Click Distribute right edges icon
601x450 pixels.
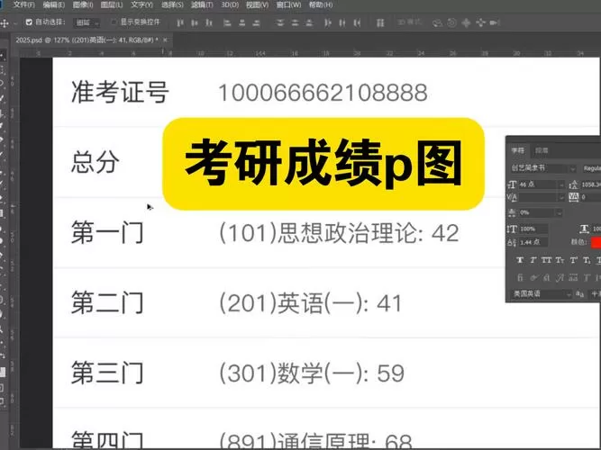357,23
